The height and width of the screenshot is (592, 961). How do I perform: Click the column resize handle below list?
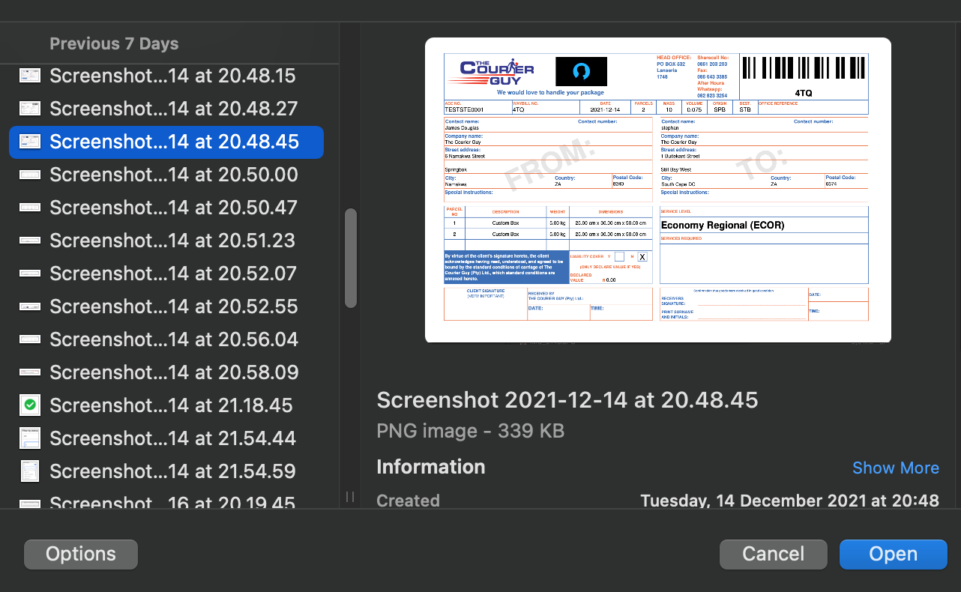(350, 497)
